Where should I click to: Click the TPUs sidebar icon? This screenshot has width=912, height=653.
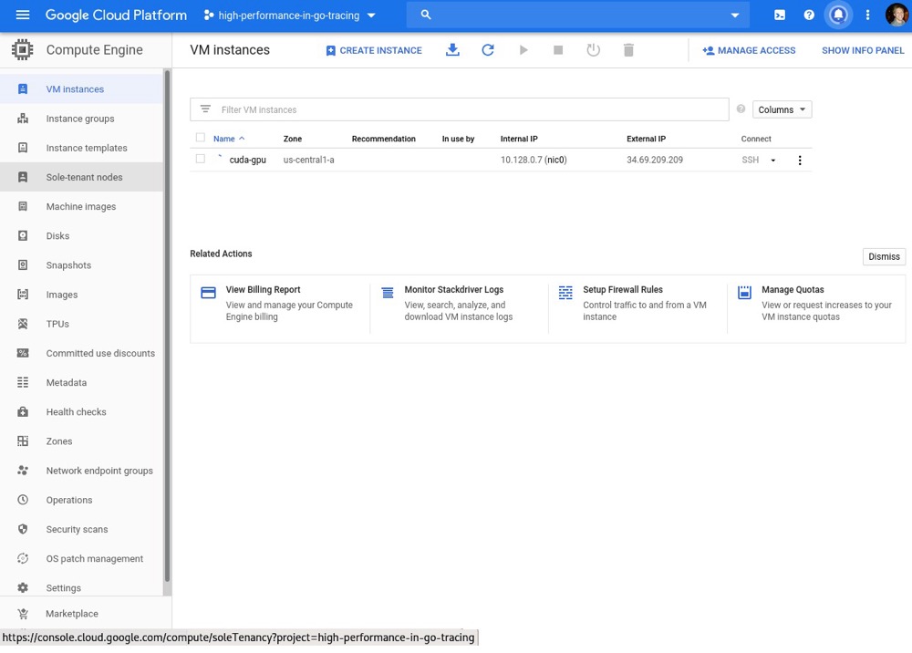click(23, 324)
